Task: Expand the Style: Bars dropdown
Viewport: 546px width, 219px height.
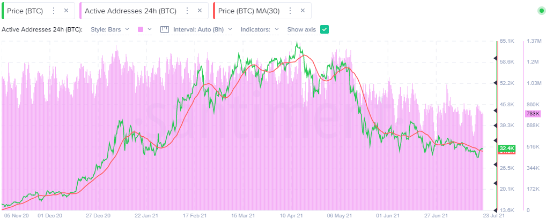Action: pos(110,29)
